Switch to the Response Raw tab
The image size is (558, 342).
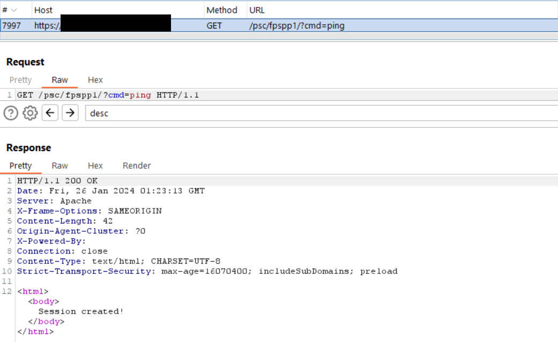tap(59, 165)
